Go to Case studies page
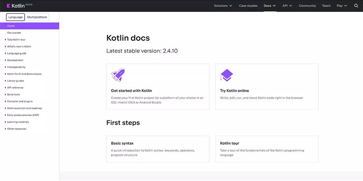Image resolution: width=363 pixels, height=181 pixels. 248,6
